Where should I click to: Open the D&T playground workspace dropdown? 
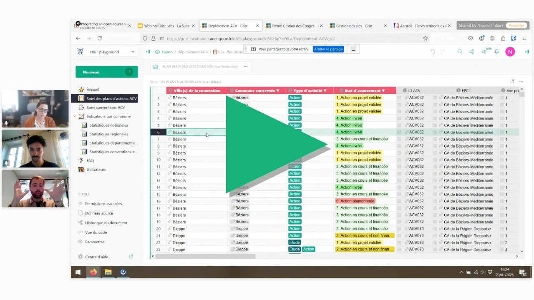pyautogui.click(x=107, y=52)
